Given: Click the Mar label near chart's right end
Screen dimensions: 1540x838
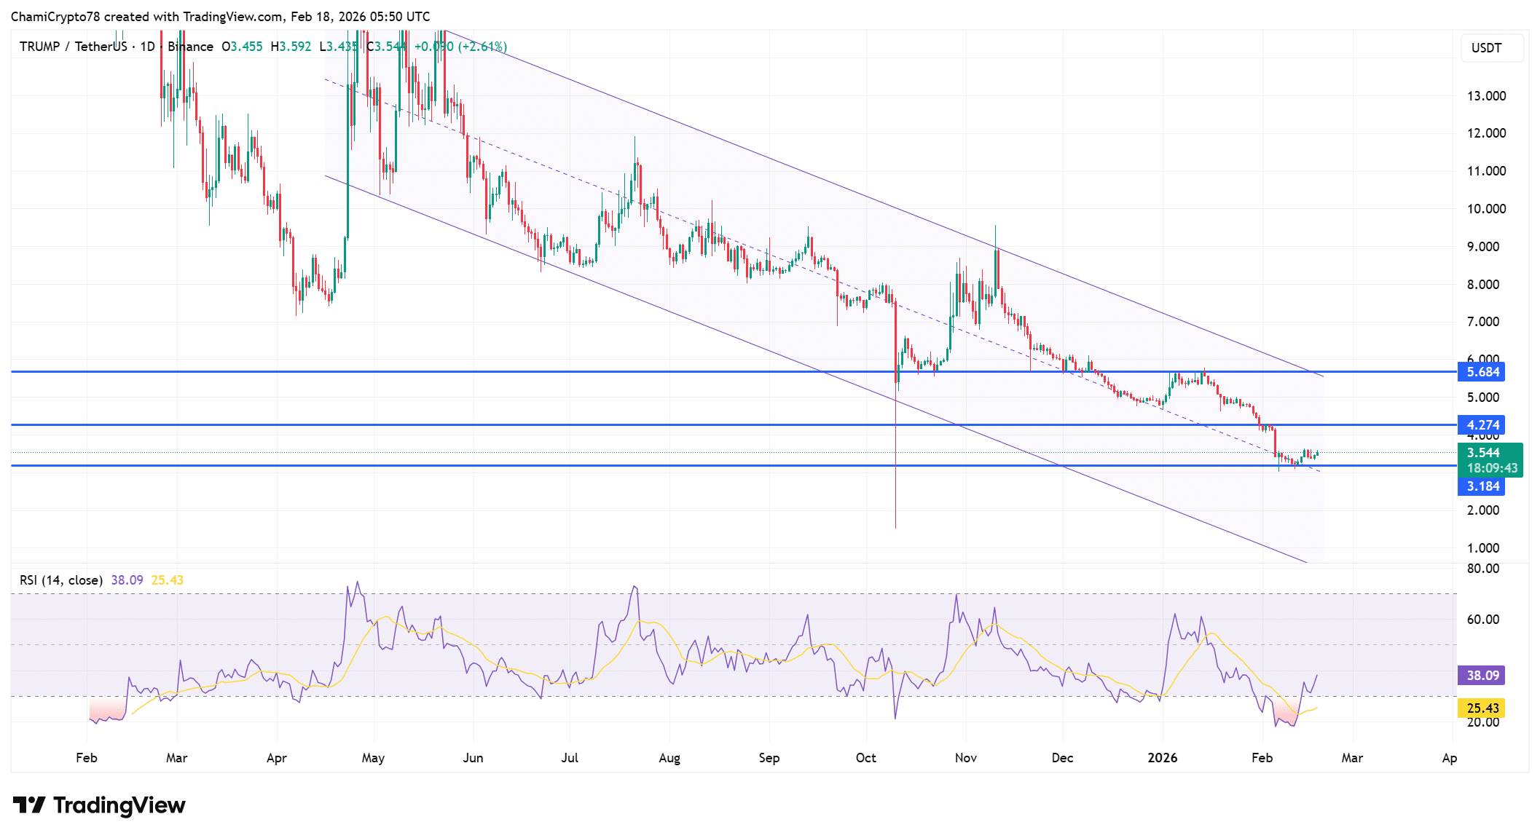Looking at the screenshot, I should point(1352,758).
